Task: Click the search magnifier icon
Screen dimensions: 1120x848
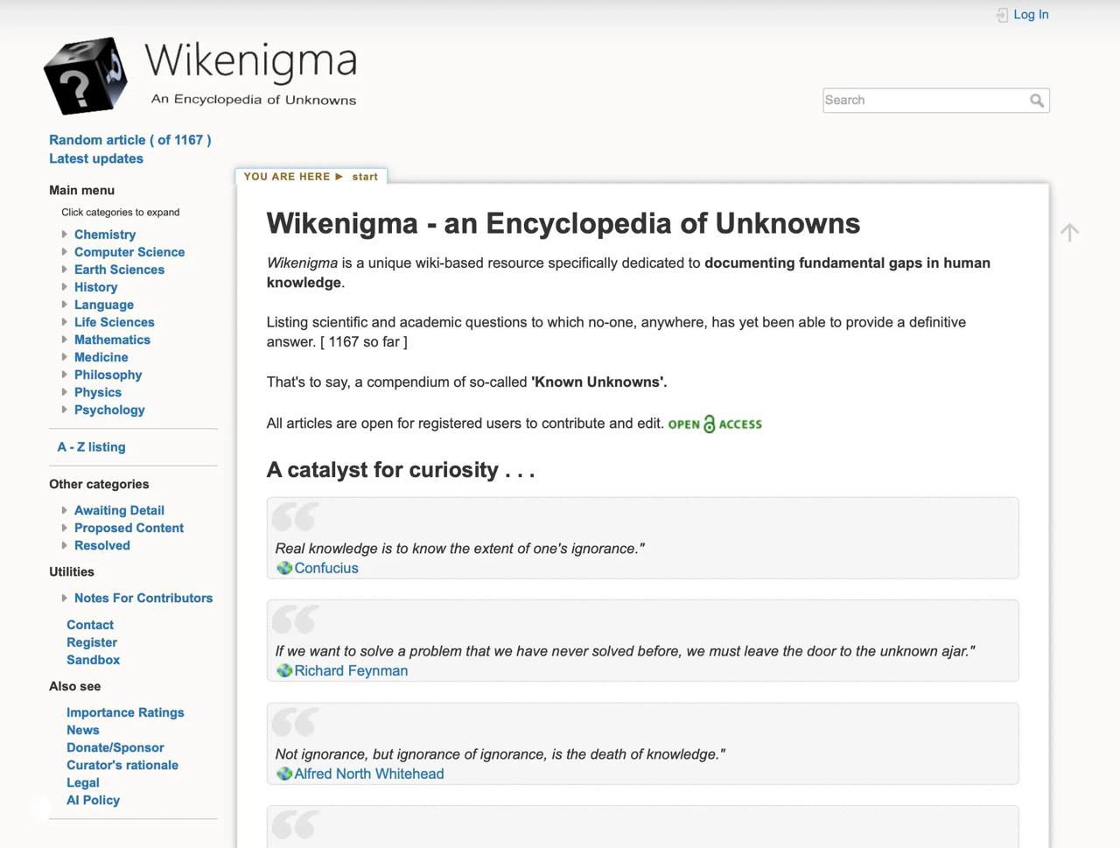Action: coord(1038,100)
